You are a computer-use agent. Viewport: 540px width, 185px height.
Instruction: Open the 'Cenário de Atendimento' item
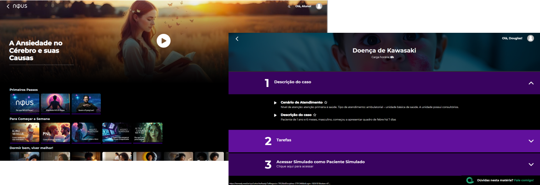pos(301,102)
